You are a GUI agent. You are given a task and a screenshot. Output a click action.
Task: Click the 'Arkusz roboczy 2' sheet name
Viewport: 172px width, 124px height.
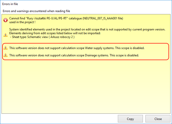point(61,37)
